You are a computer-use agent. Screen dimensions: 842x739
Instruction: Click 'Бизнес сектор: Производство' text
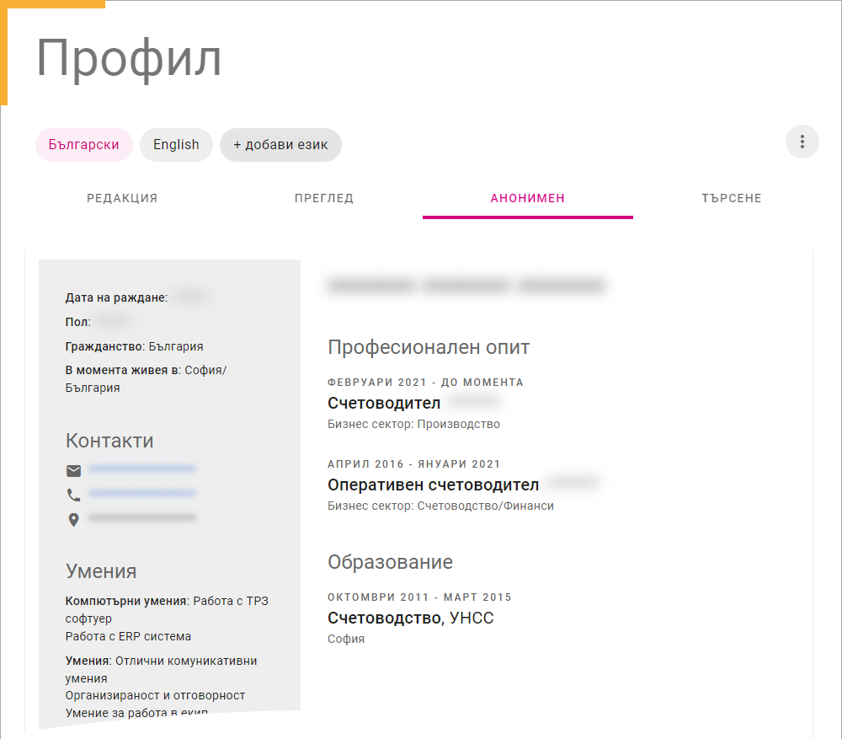[x=413, y=424]
